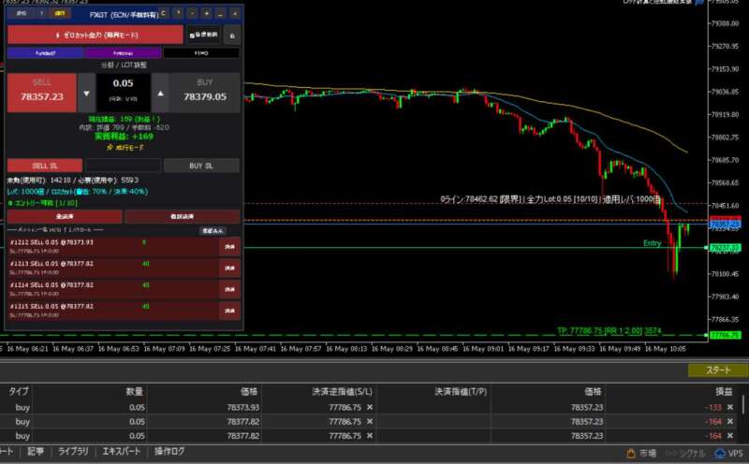Select the #1213 SELL 0.05 position row
Viewport: 749px width, 464px height.
(112, 268)
